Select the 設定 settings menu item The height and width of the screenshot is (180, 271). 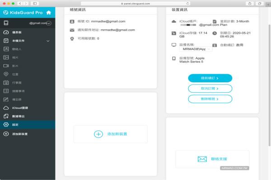click(28, 125)
